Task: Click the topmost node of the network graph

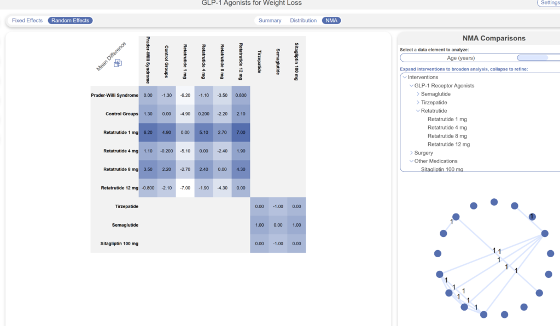Action: point(494,202)
